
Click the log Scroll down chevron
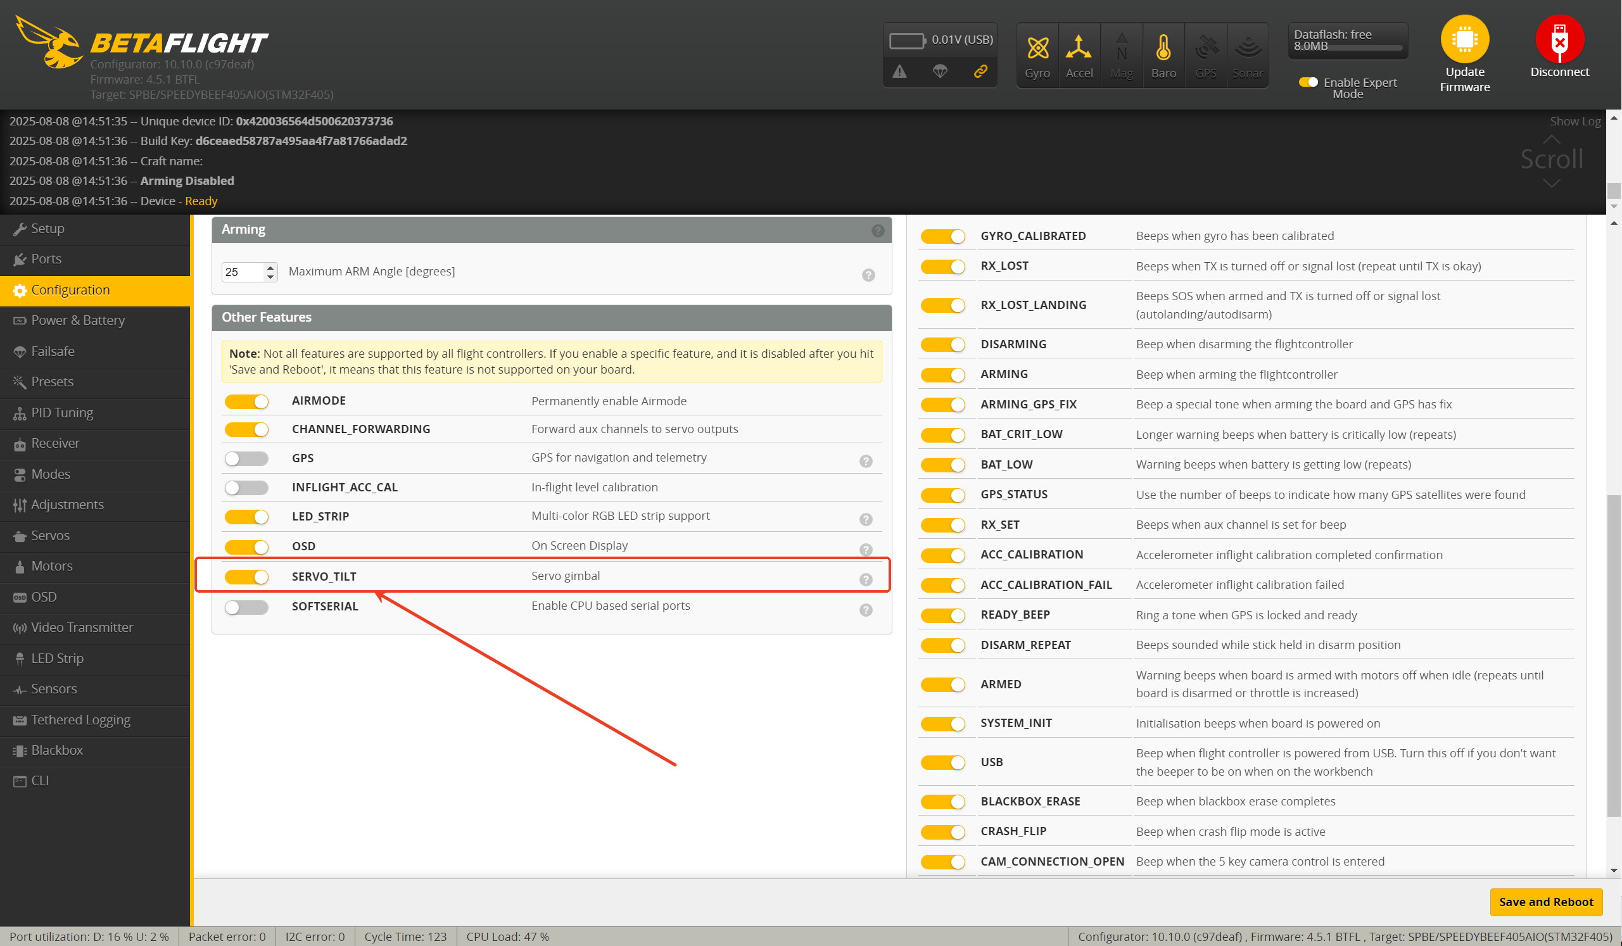(x=1551, y=184)
